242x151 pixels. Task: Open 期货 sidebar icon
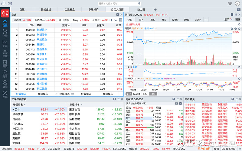(x=5, y=64)
